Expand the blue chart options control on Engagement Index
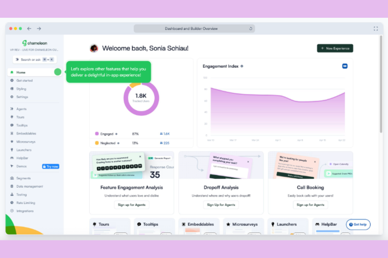The image size is (388, 258). (345, 66)
